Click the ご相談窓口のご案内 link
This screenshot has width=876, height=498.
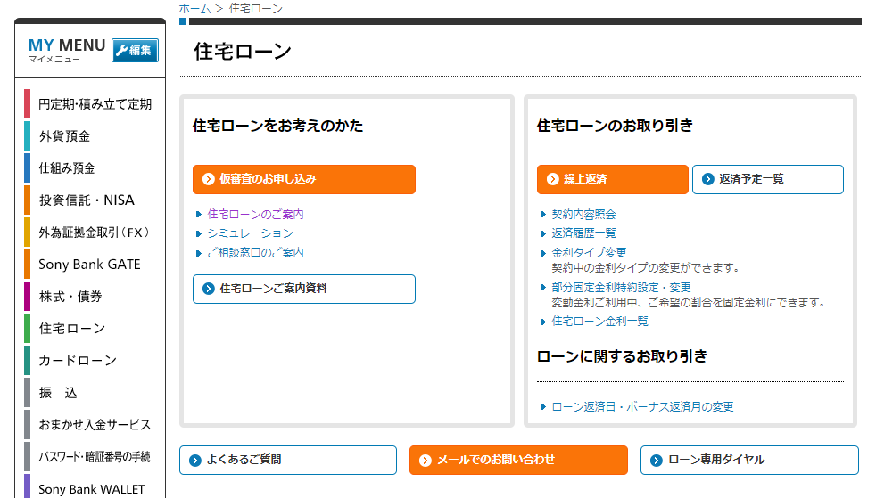(x=255, y=253)
